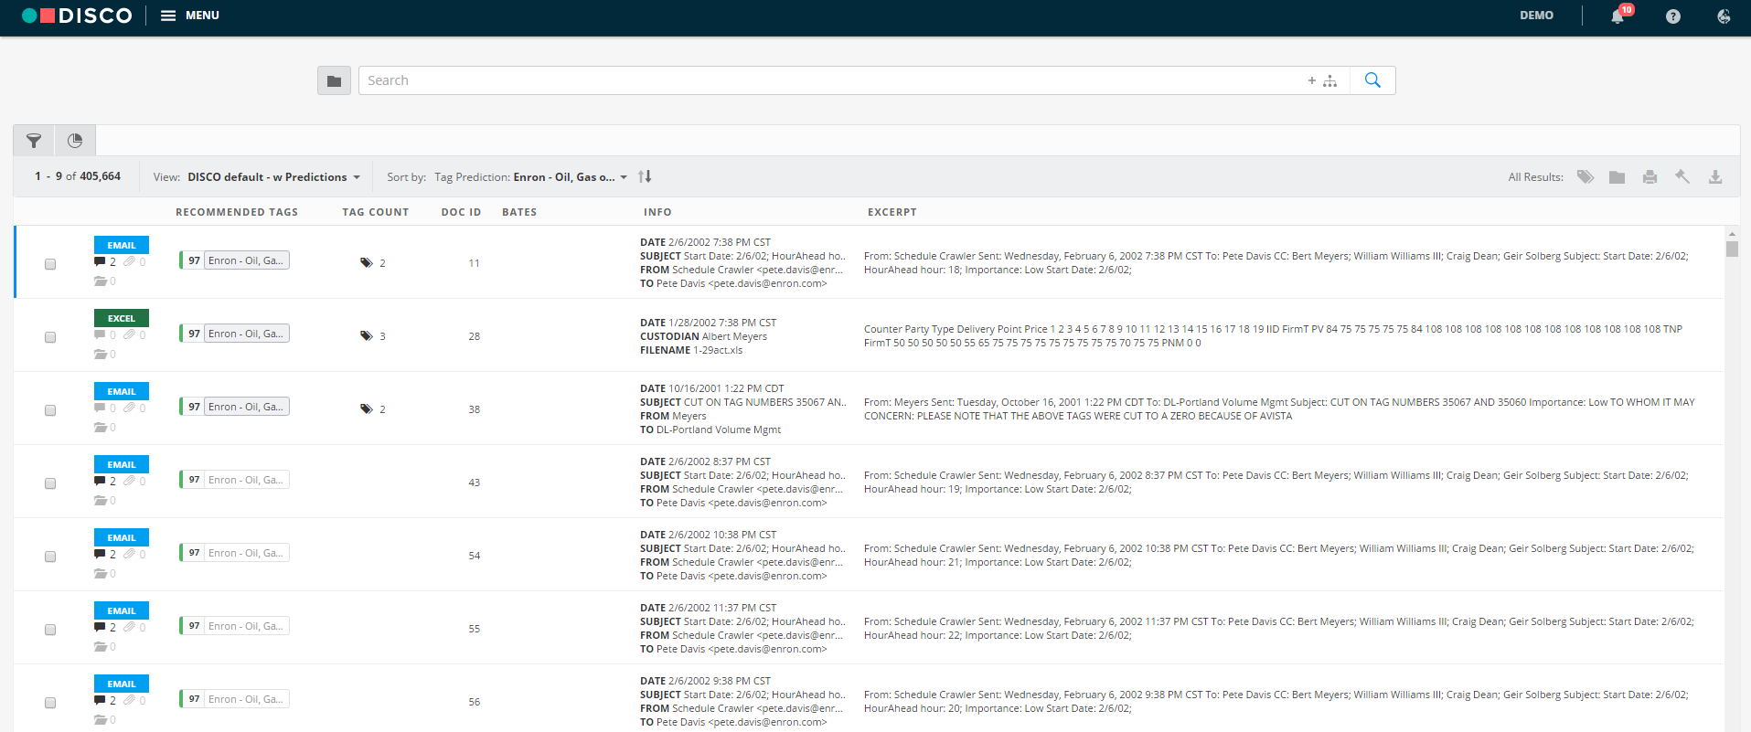Select checkbox for document 28

[50, 337]
